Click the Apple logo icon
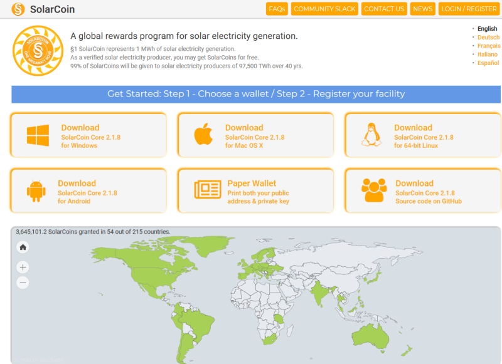The height and width of the screenshot is (364, 502). tap(203, 134)
